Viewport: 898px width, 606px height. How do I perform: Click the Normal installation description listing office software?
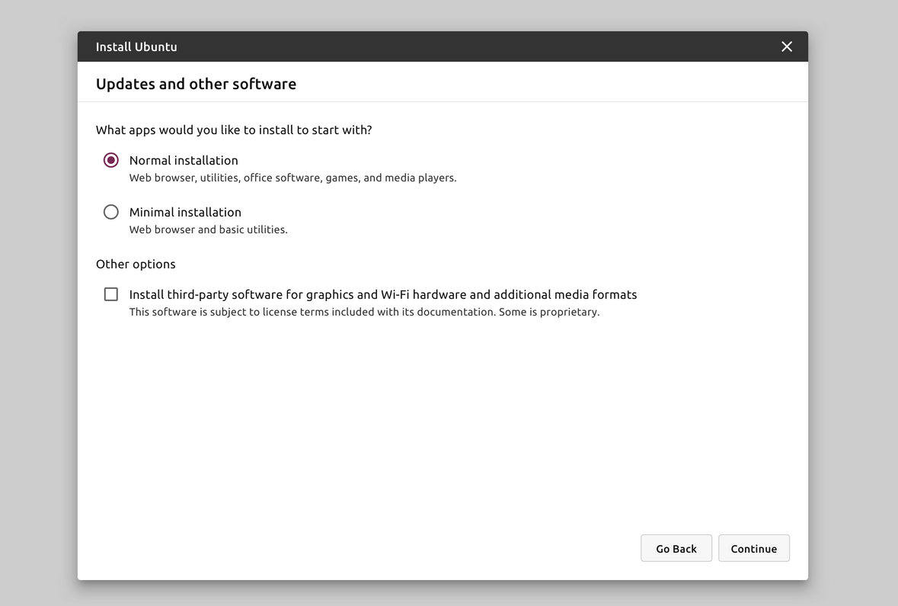(x=292, y=178)
